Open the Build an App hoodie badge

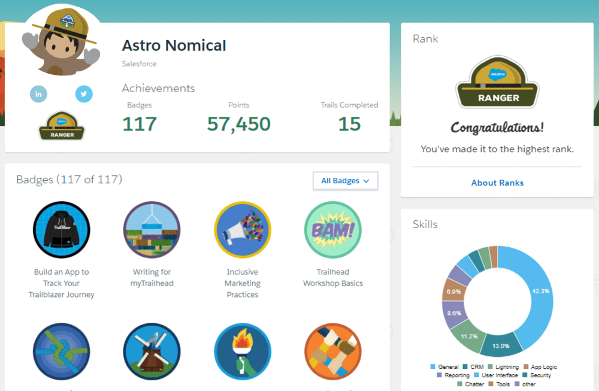point(61,229)
